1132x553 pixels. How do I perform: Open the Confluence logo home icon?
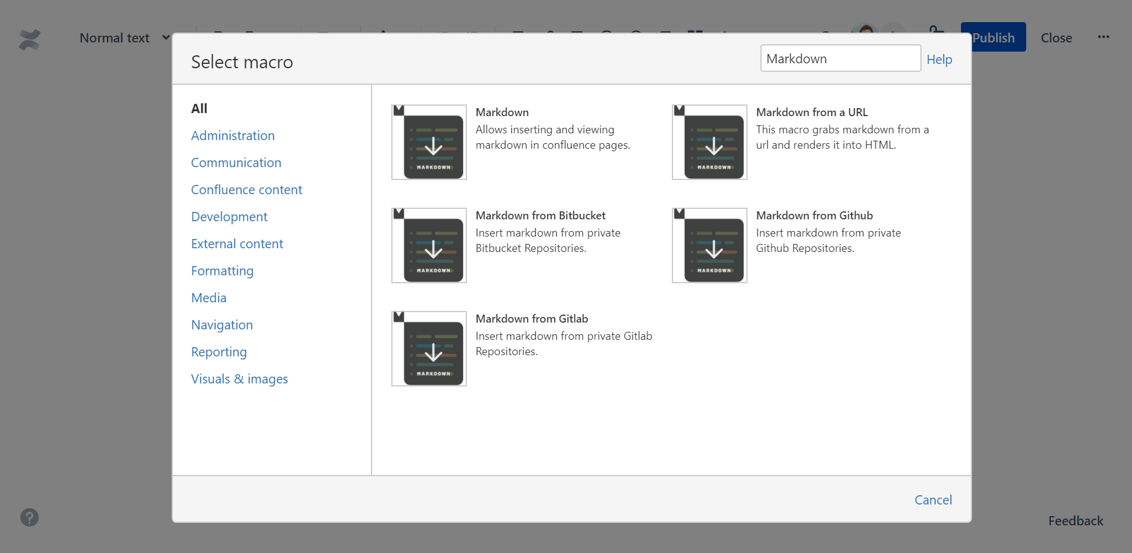click(30, 40)
